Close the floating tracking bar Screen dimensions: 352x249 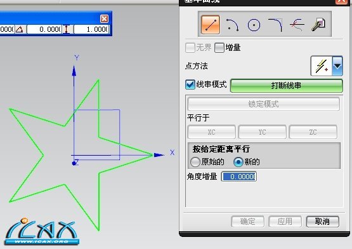tap(104, 18)
